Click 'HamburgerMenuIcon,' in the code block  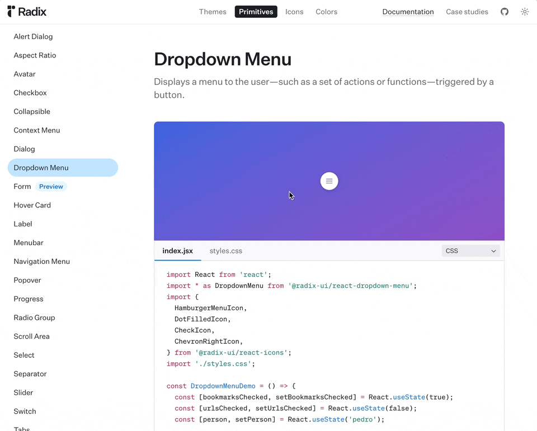tap(211, 308)
